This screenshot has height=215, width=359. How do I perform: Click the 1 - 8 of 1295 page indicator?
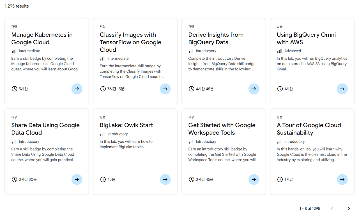click(310, 209)
